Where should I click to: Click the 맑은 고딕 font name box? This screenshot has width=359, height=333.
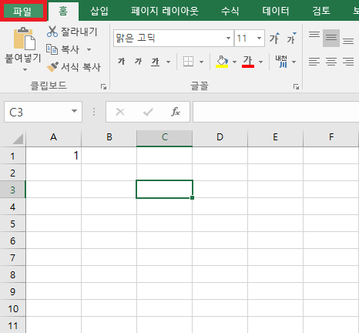point(169,39)
